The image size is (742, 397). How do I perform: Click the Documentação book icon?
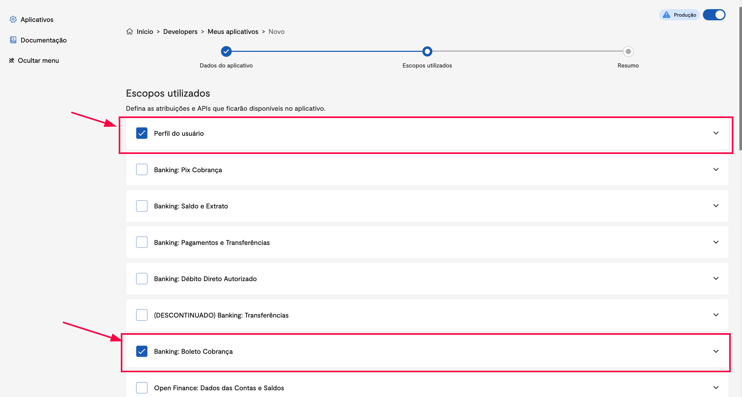[13, 40]
